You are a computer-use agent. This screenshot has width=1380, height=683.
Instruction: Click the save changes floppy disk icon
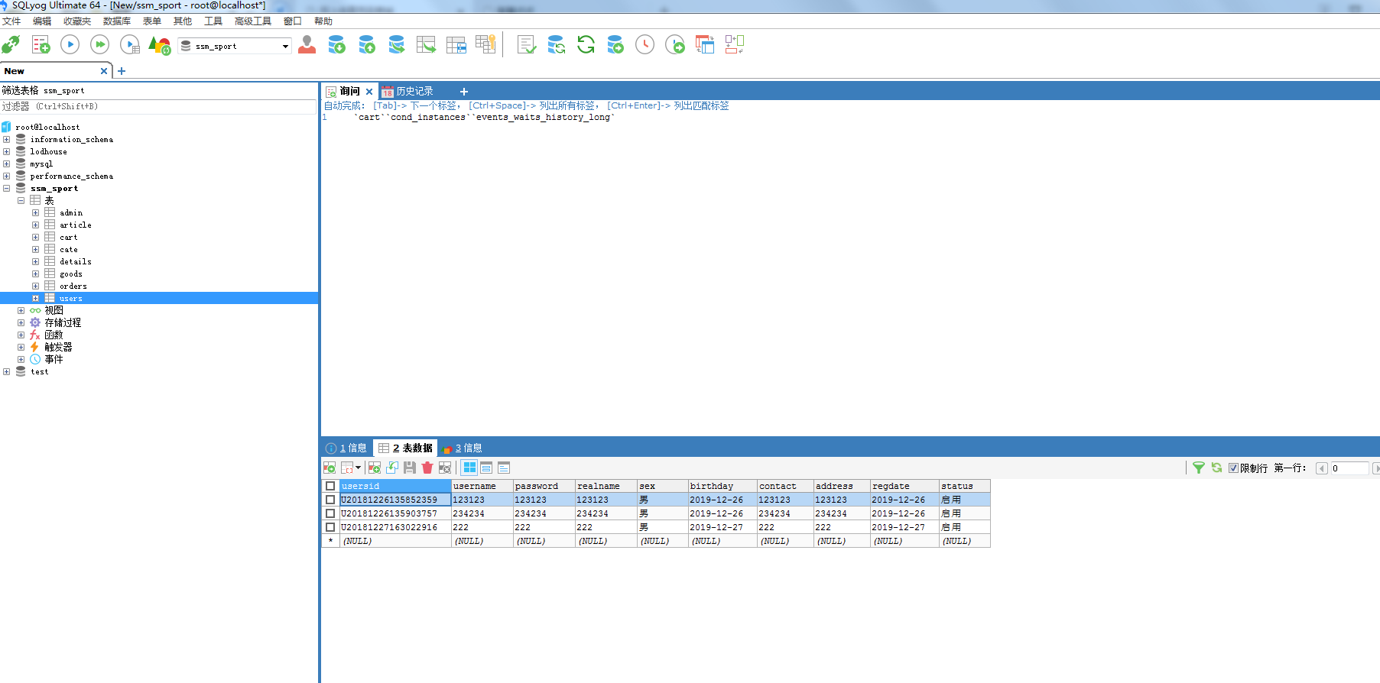(x=410, y=468)
